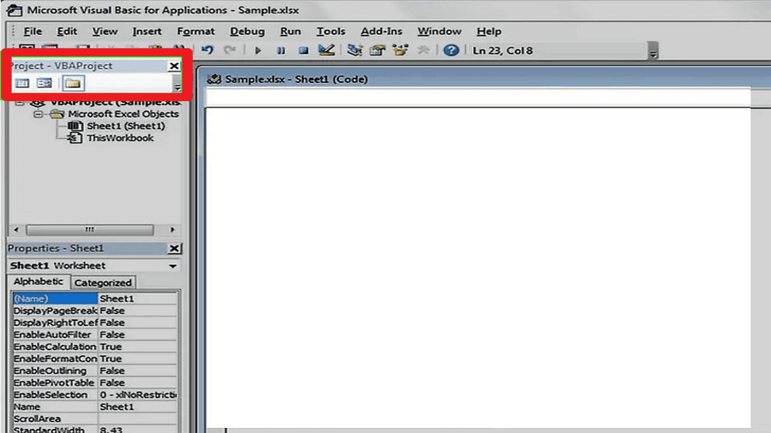Screen dimensions: 771x433
Task: Select the EnableAutoFilter property row
Action: tap(95, 335)
